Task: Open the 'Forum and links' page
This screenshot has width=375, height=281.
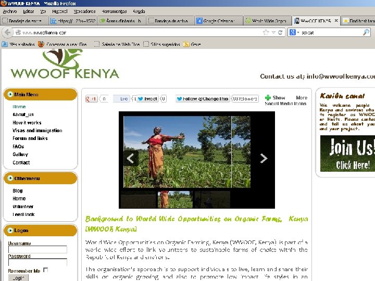Action: pos(30,138)
